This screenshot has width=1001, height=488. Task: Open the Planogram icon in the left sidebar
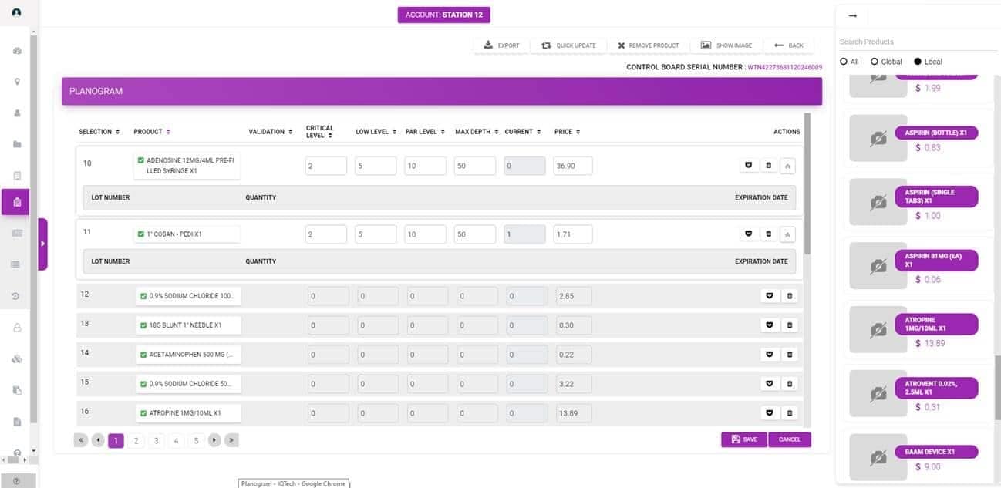pos(17,201)
